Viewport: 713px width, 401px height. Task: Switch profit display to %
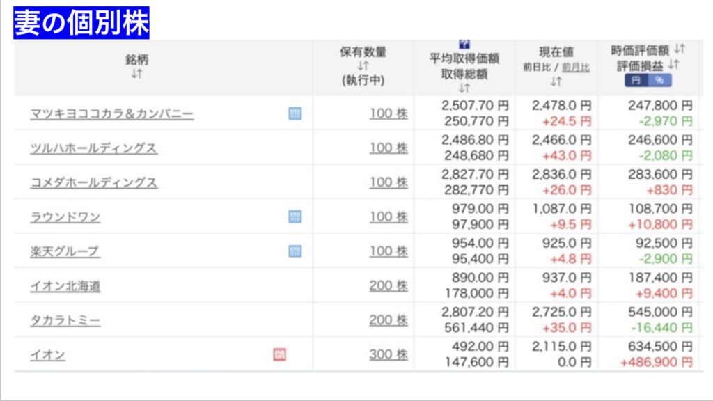659,80
